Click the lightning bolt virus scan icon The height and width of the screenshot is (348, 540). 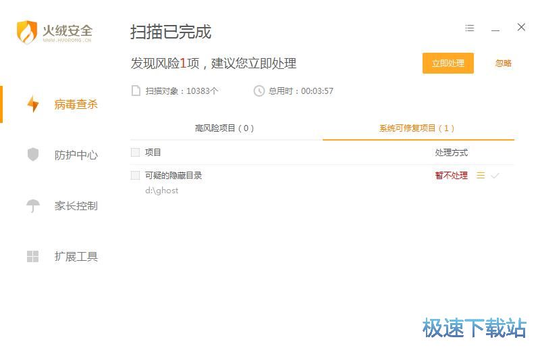(33, 104)
